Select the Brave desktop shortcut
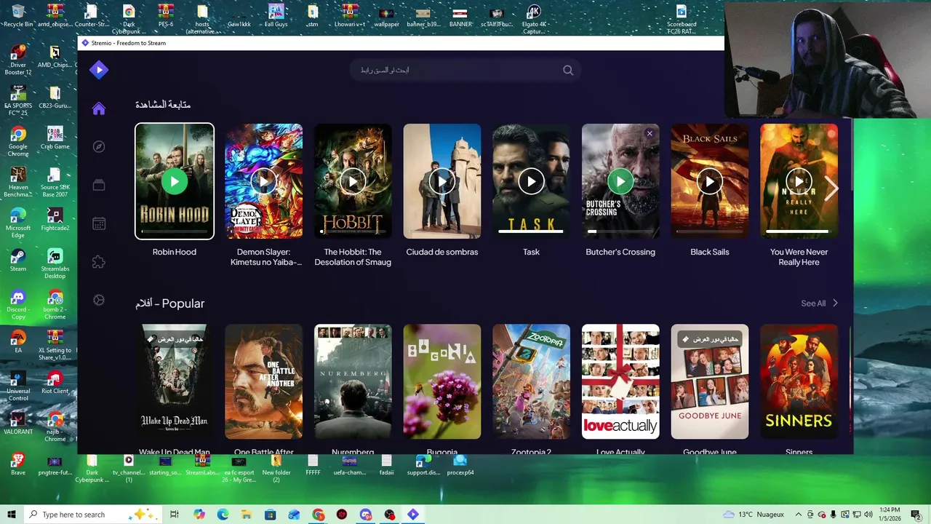 [x=18, y=464]
